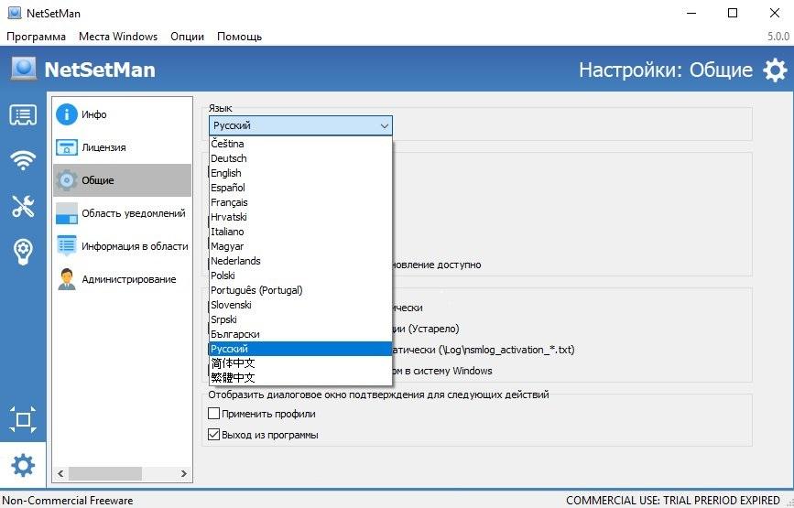
Task: Open the WiFi management sidebar icon
Action: coord(23,161)
